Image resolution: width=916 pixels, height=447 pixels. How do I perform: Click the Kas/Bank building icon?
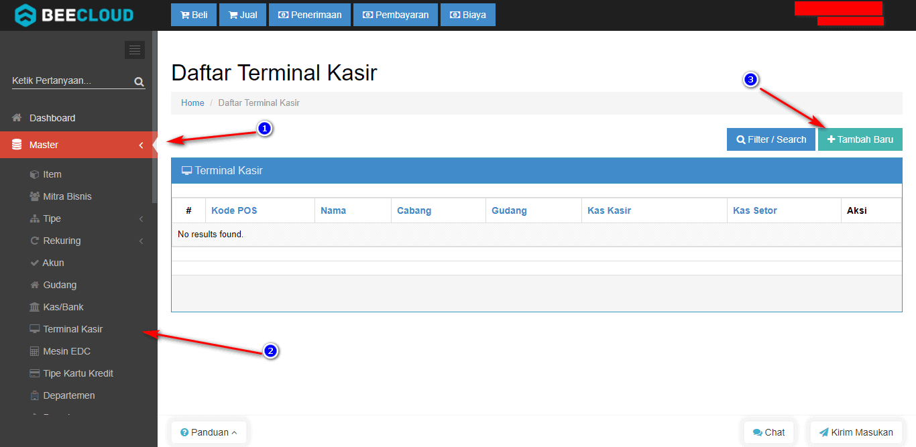(35, 307)
